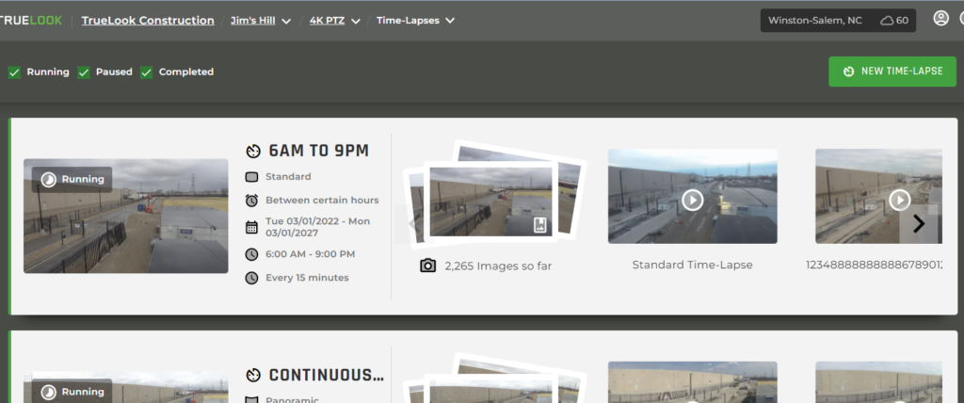Open the TrueLook Construction link
This screenshot has height=403, width=964.
[x=148, y=21]
